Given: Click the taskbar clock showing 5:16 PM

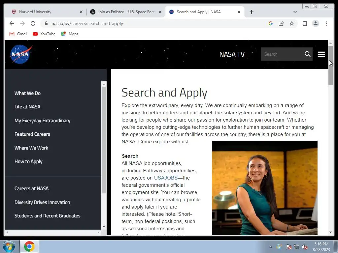Looking at the screenshot, I should 321,247.
